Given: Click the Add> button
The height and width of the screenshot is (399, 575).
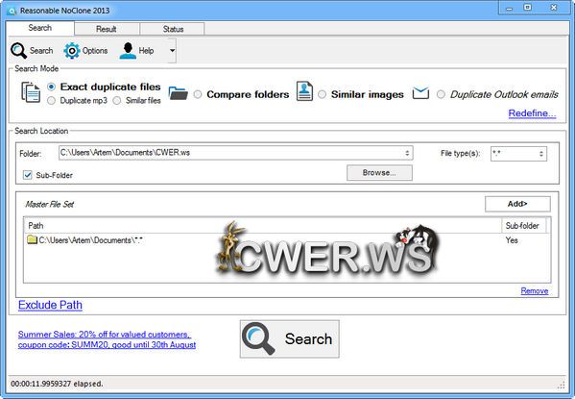Looking at the screenshot, I should coord(517,204).
